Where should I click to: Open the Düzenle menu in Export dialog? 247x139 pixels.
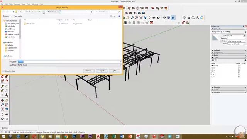(7, 16)
